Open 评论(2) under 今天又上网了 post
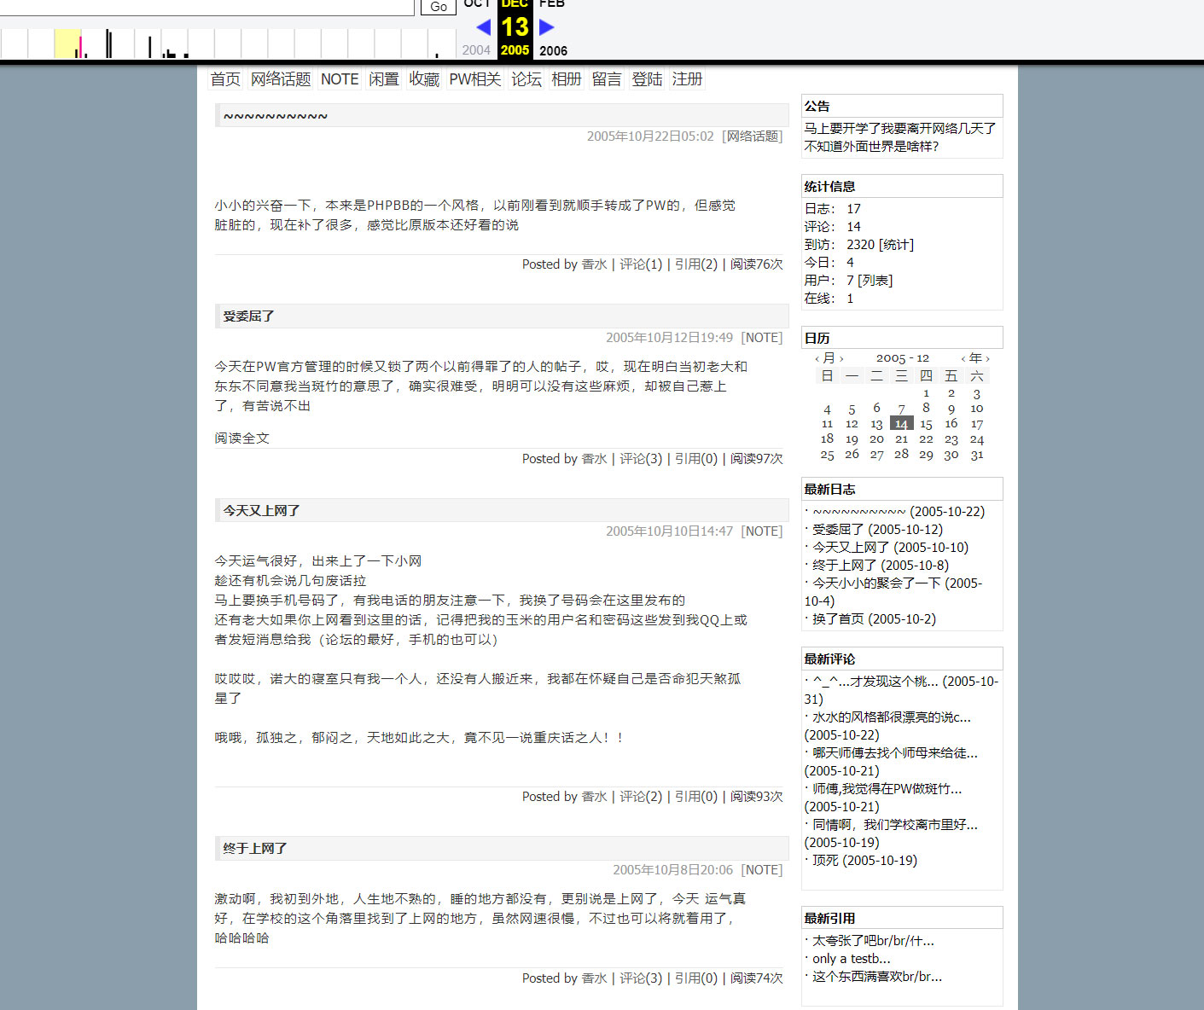Viewport: 1204px width, 1010px height. click(641, 797)
